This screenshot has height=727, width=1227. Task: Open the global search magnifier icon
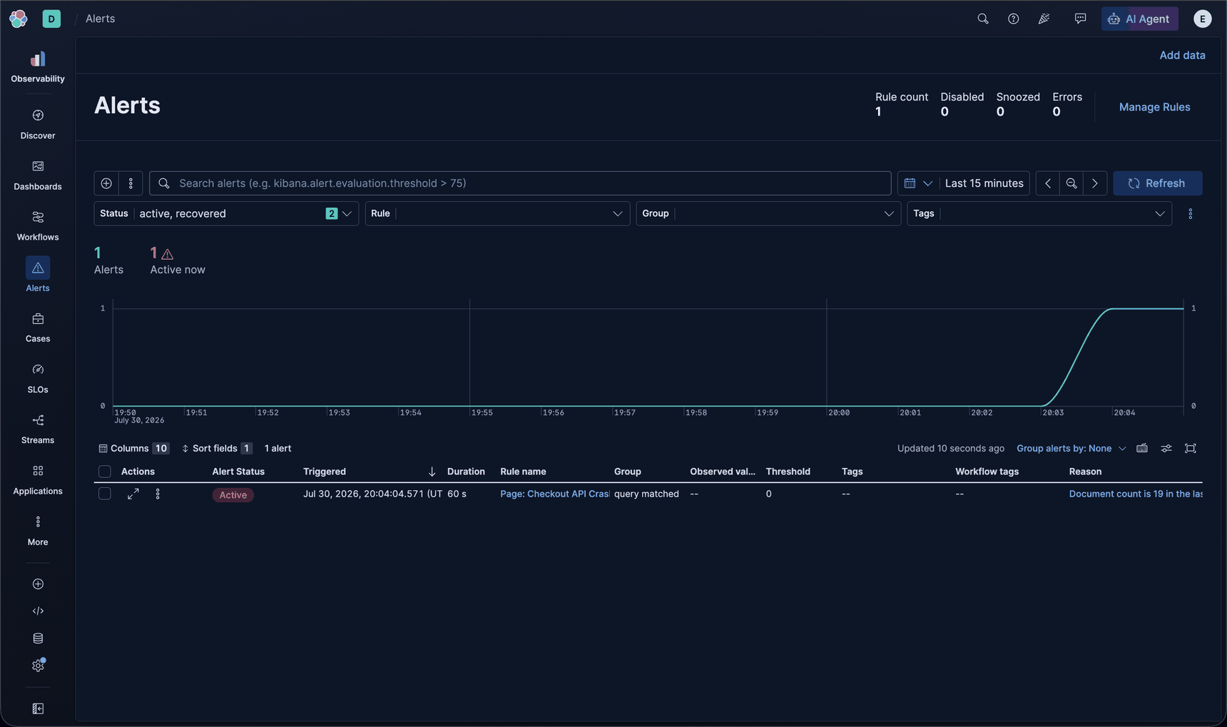click(983, 19)
